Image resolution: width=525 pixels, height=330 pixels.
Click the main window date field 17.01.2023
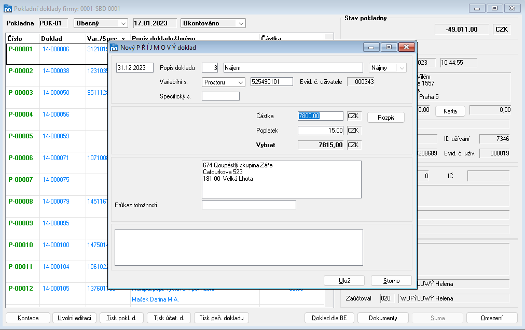click(x=155, y=23)
